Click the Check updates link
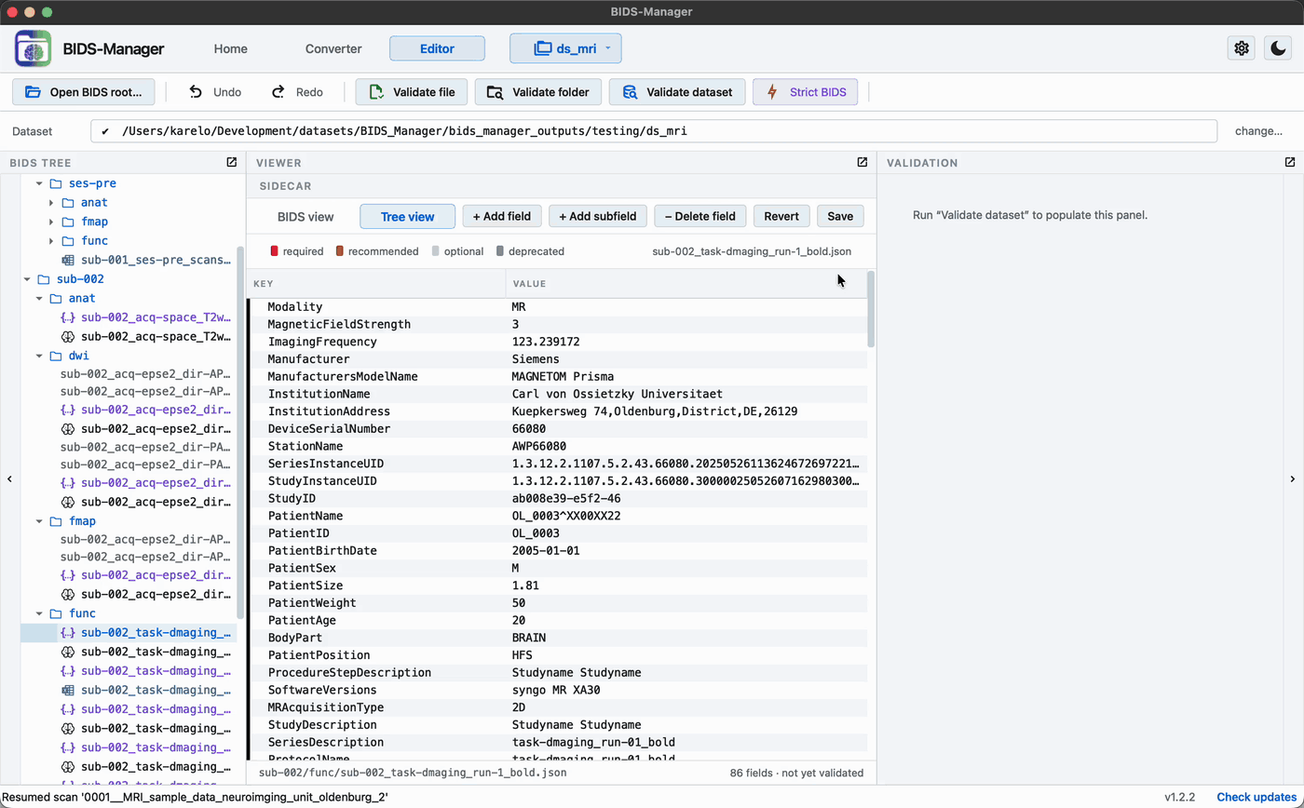The width and height of the screenshot is (1304, 808). pos(1256,797)
